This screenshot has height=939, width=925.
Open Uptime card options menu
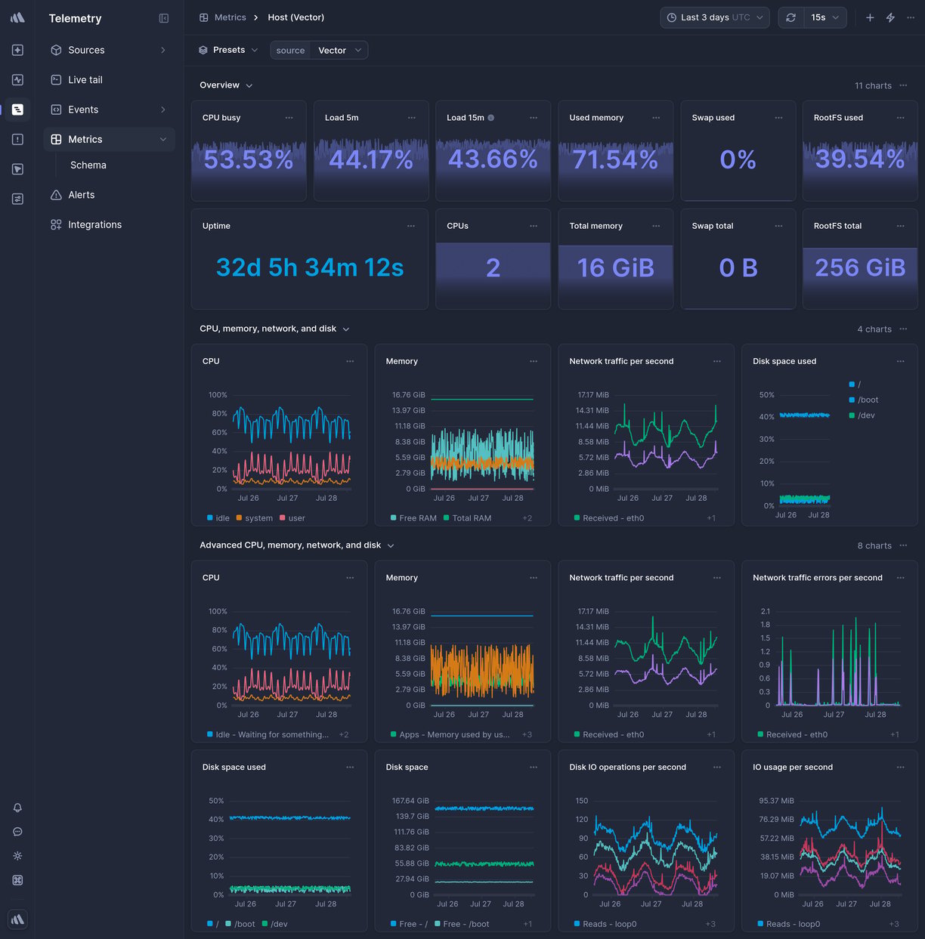pos(411,226)
